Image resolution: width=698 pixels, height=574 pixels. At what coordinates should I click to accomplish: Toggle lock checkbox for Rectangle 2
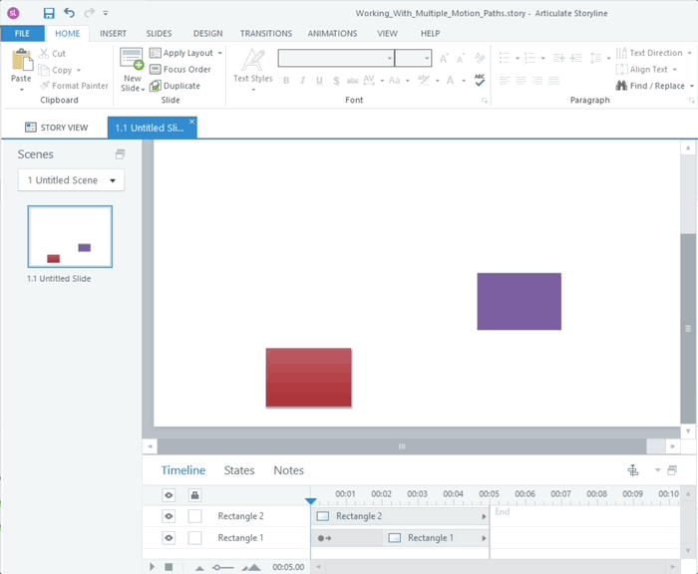click(194, 516)
